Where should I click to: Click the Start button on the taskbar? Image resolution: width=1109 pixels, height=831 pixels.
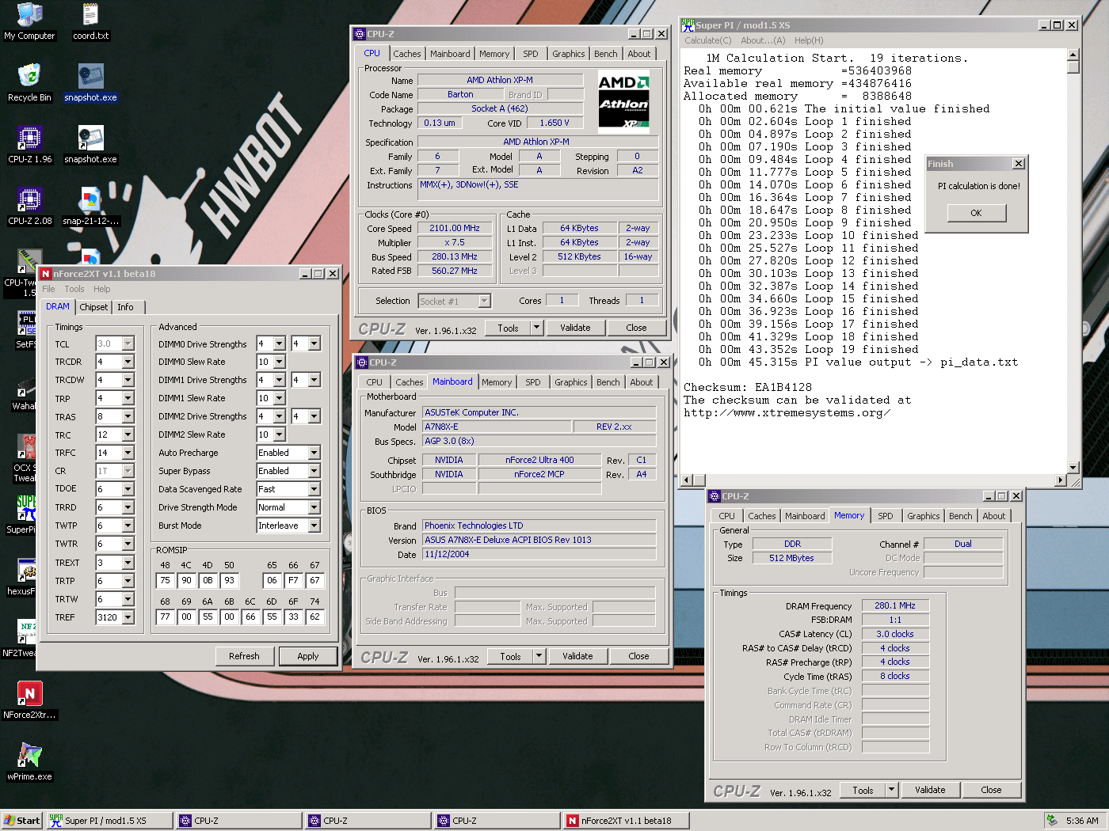point(21,821)
